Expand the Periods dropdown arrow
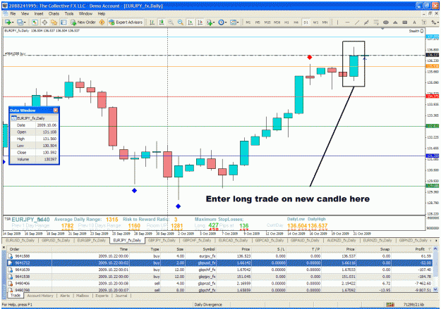 [x=226, y=23]
